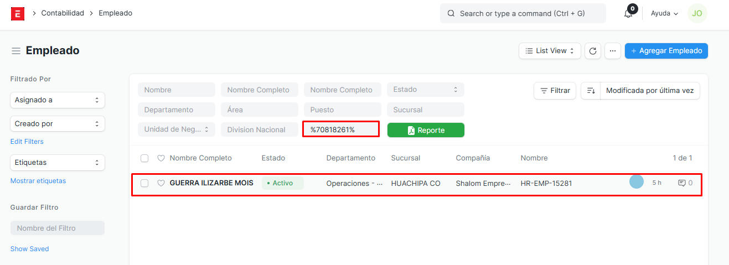Click the refresh list icon

pyautogui.click(x=593, y=51)
